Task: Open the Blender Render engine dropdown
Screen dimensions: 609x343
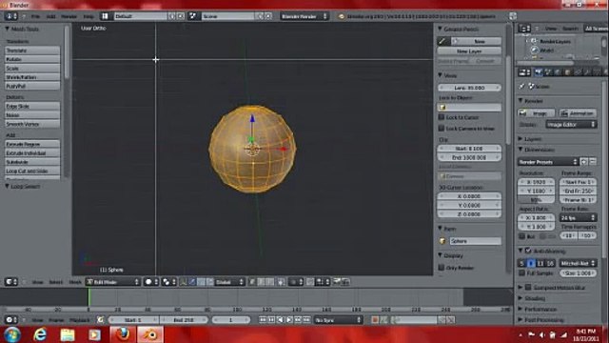Action: tap(304, 16)
